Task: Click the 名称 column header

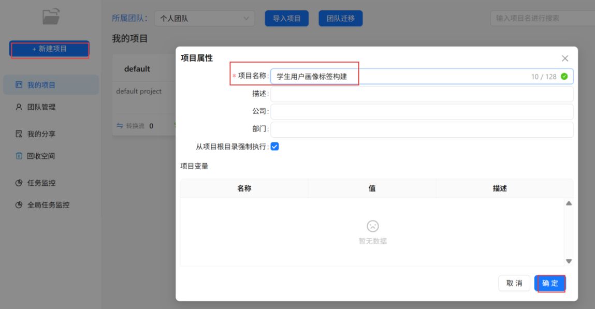Action: 244,188
